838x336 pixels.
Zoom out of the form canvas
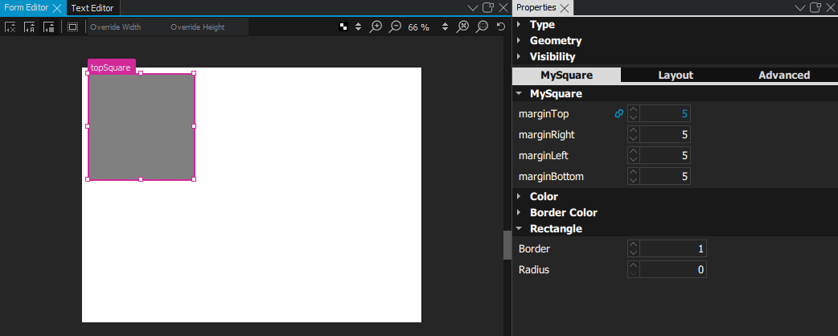(x=395, y=27)
